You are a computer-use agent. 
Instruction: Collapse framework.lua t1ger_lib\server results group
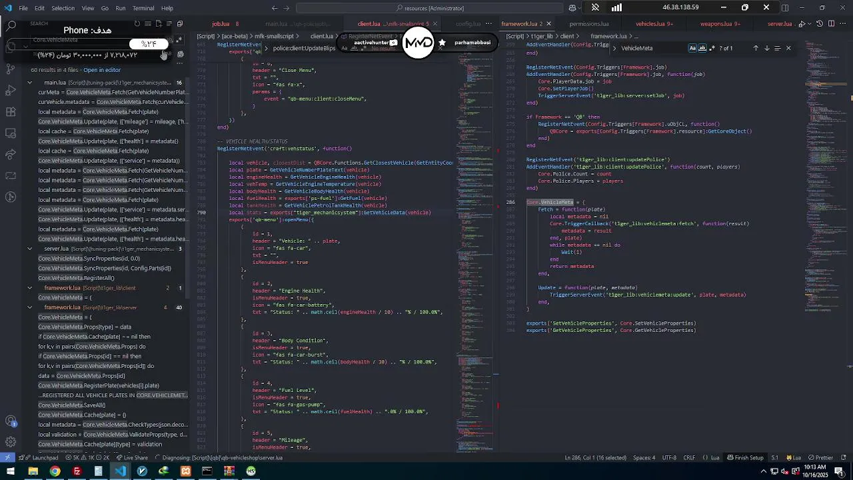point(29,307)
